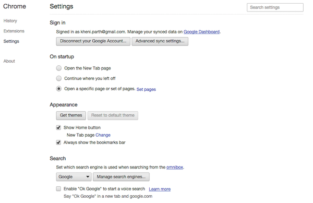Open the Extensions page in sidebar

pos(14,31)
